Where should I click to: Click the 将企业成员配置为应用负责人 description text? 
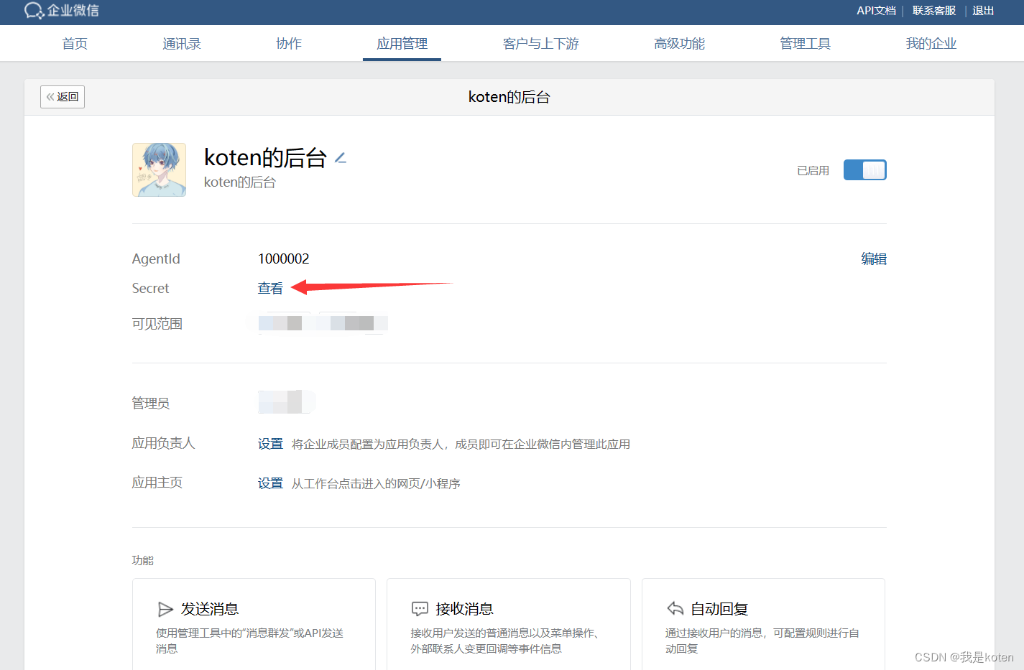click(x=461, y=445)
